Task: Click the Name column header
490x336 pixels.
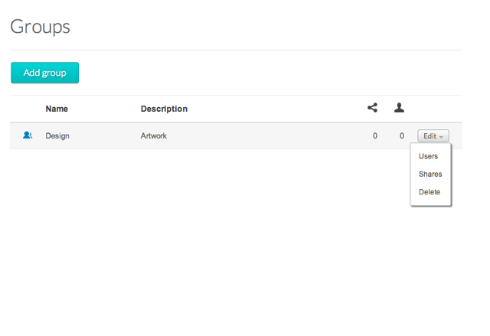Action: pos(57,109)
